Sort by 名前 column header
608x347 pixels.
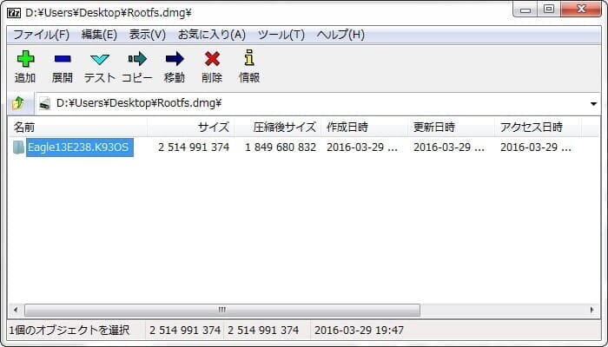tap(78, 127)
